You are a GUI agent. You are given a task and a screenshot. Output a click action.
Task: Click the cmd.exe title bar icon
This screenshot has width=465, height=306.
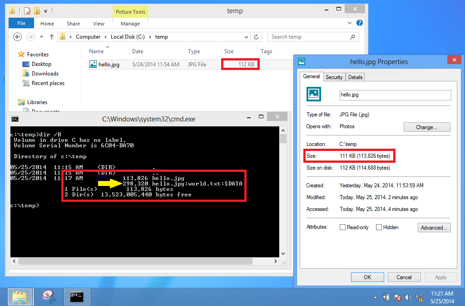pos(15,119)
